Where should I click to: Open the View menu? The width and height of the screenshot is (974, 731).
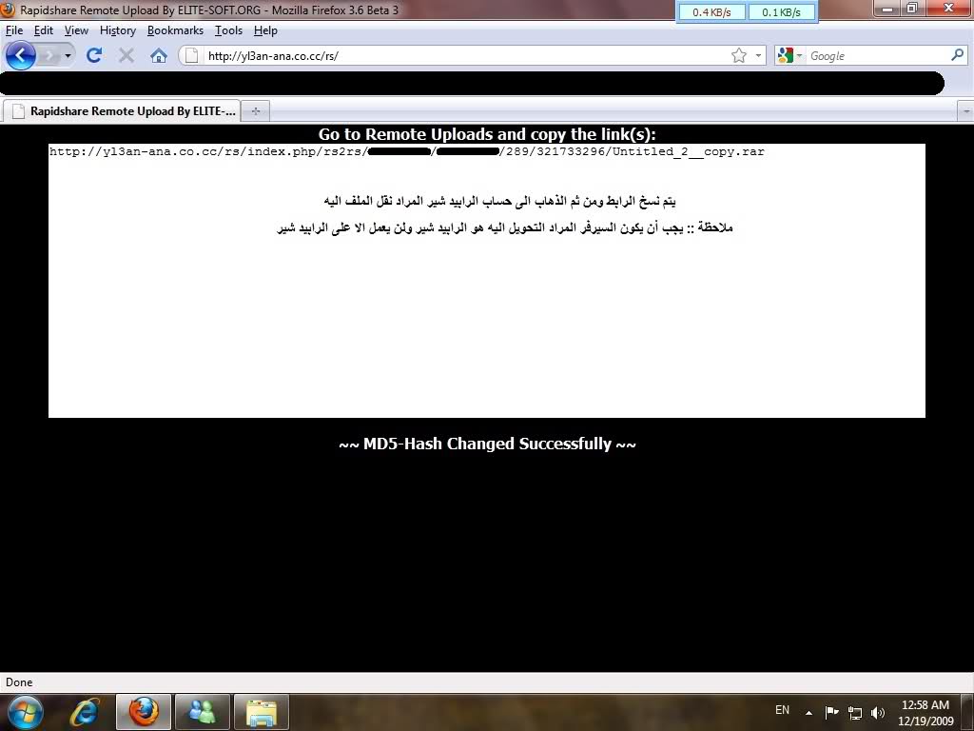click(76, 30)
